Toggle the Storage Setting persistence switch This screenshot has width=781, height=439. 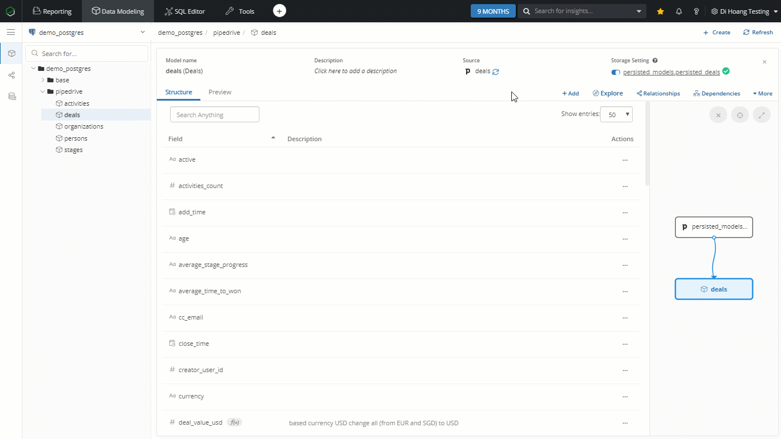(x=616, y=72)
